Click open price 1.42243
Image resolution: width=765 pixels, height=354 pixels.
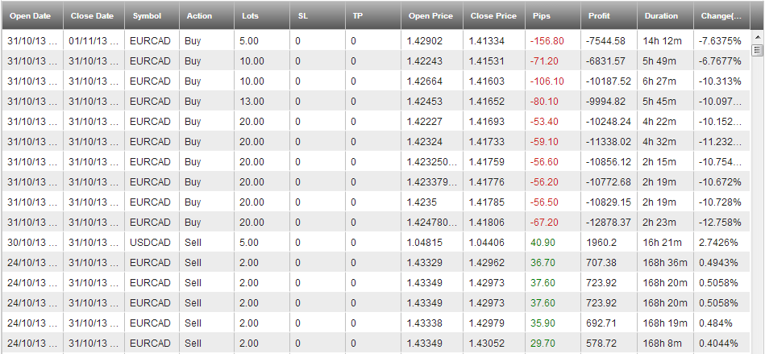(x=425, y=61)
